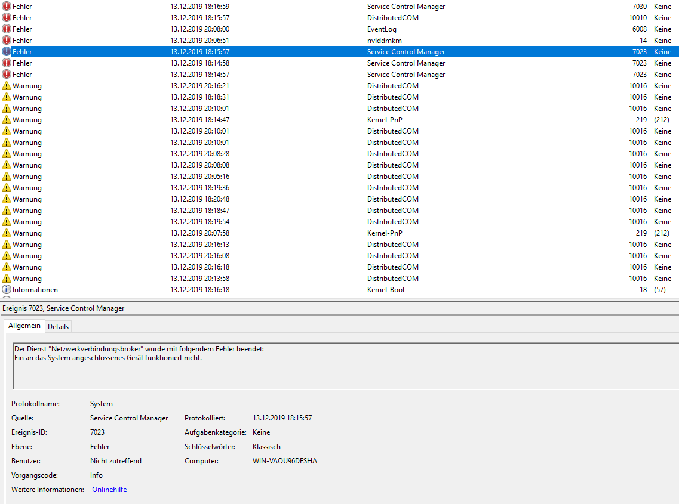Click warning icon of 20:16:08 DistributedCOM row

7,256
